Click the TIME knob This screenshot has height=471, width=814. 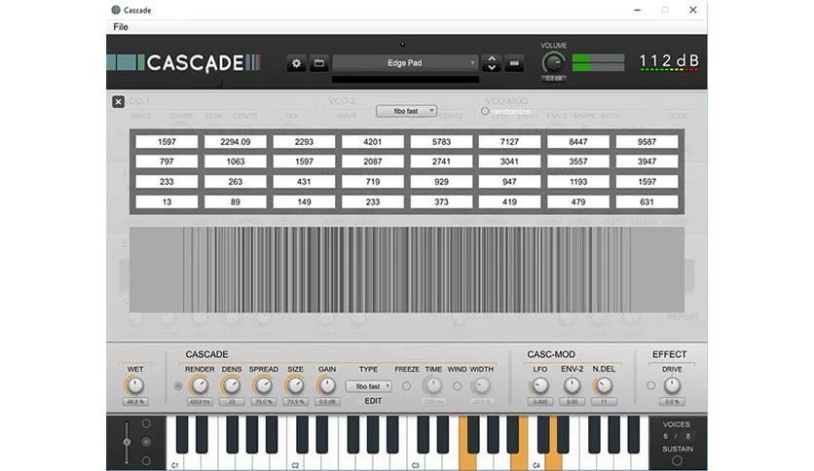[x=433, y=385]
